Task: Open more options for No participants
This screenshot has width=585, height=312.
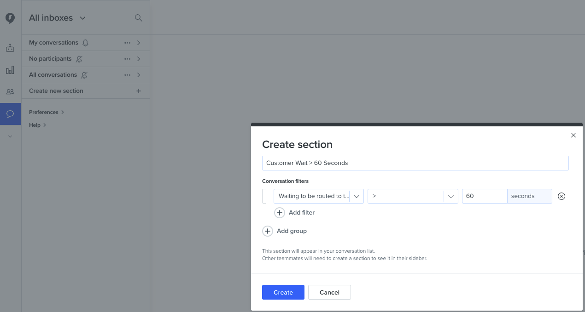Action: [128, 59]
